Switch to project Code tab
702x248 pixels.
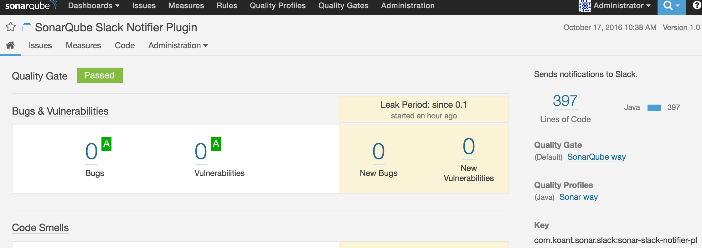pyautogui.click(x=125, y=45)
